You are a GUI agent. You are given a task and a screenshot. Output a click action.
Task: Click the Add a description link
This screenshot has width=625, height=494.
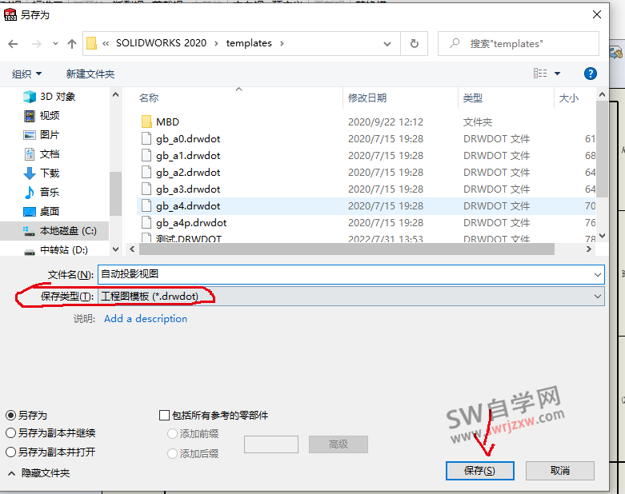coord(146,319)
